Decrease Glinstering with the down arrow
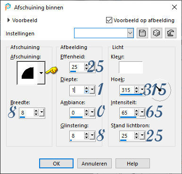182x174 pixels. point(86,138)
